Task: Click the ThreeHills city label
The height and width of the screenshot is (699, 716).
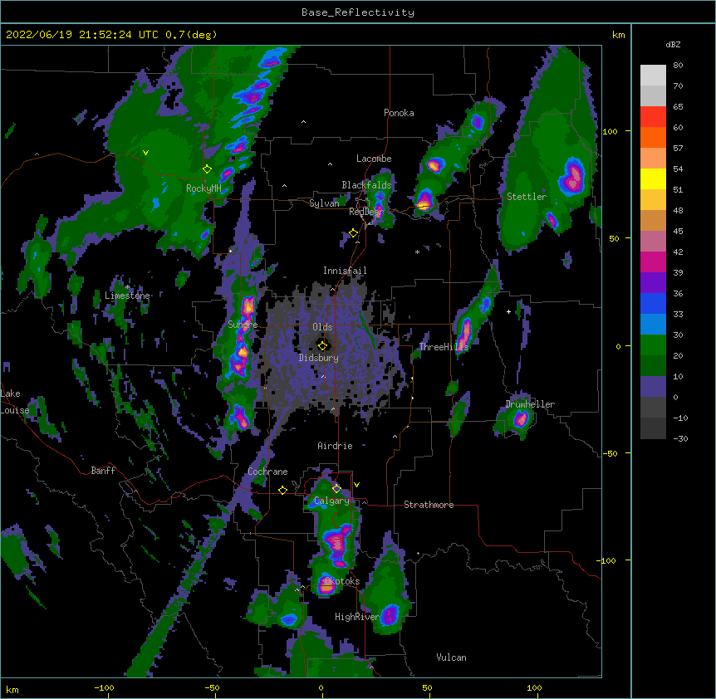Action: [x=444, y=347]
